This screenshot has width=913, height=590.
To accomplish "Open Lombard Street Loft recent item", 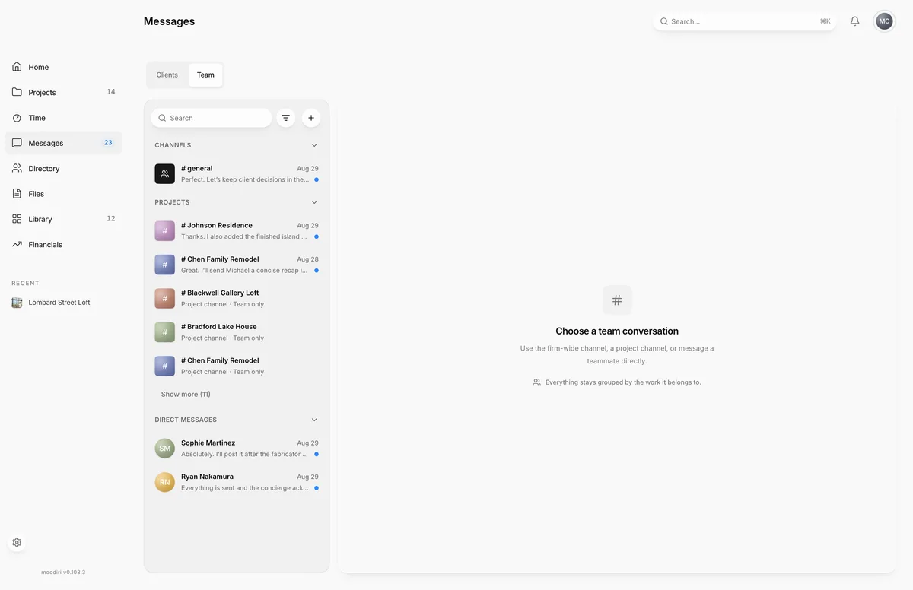I will click(63, 303).
